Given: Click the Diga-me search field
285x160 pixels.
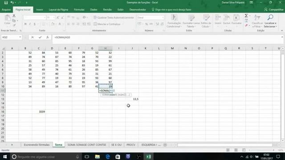Looking at the screenshot, I should [171, 10].
